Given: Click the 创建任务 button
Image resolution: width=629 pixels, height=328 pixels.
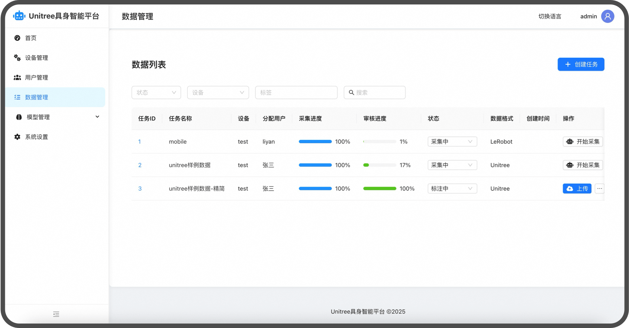Looking at the screenshot, I should 581,64.
